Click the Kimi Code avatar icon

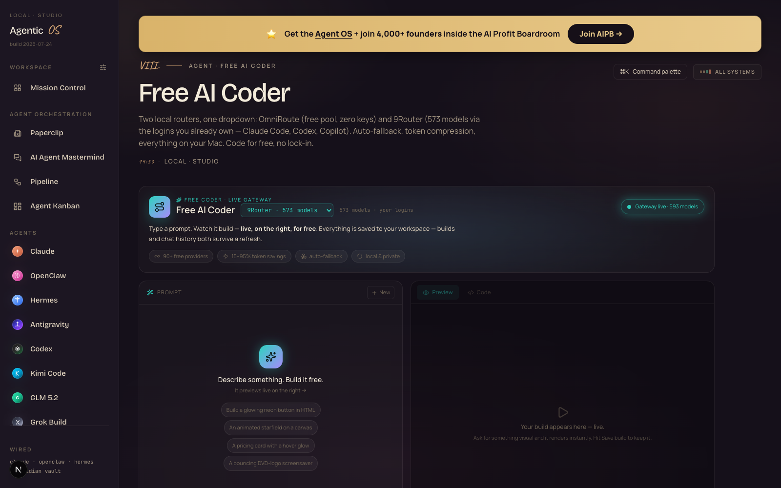tap(18, 373)
